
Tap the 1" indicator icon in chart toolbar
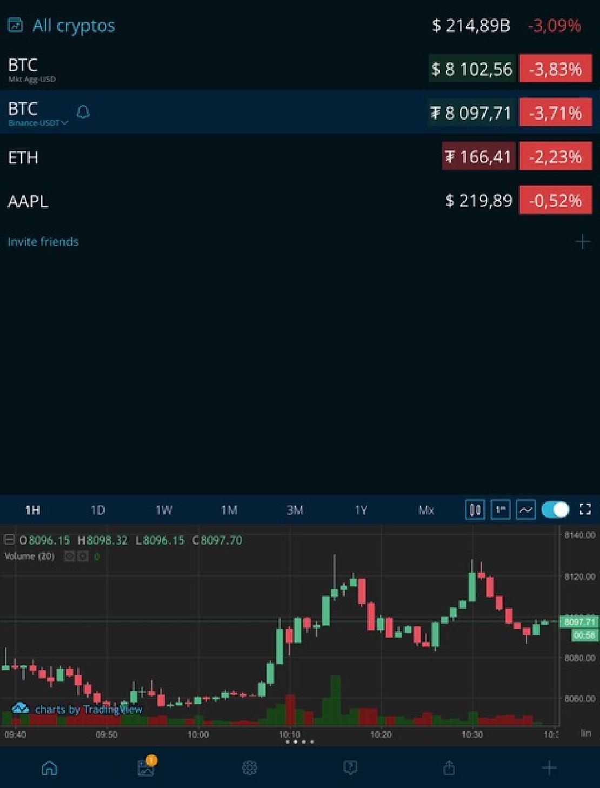click(501, 510)
